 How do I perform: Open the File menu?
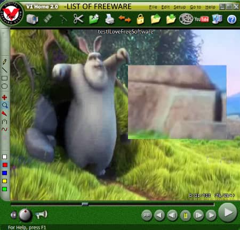point(153,7)
